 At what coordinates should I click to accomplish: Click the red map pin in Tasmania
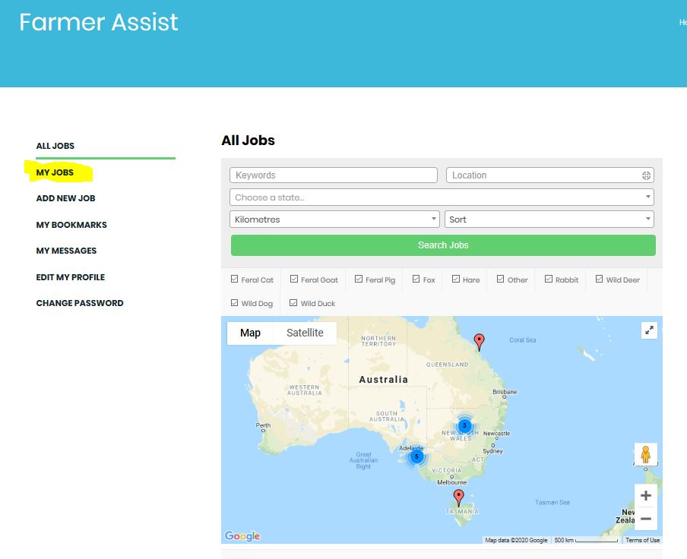tap(458, 497)
